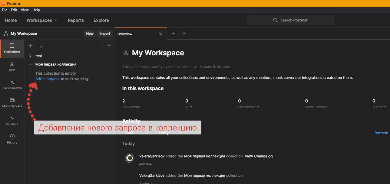Screen dimensions: 390x184
Task: Open collections panel more options (three dots)
Action: point(109,46)
